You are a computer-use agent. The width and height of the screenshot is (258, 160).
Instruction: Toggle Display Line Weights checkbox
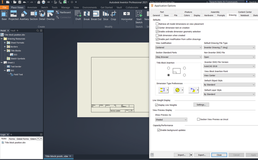[x=157, y=105]
